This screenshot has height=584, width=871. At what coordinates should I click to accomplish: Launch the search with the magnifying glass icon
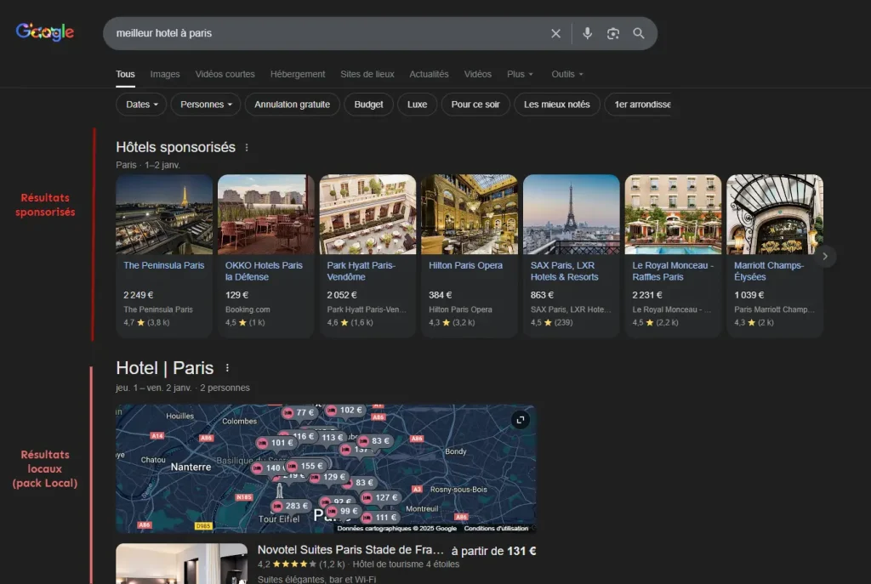pyautogui.click(x=638, y=33)
